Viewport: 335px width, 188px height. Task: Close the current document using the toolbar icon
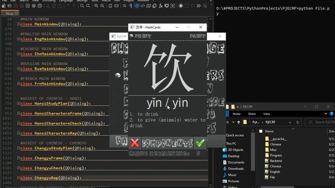(28, 6)
